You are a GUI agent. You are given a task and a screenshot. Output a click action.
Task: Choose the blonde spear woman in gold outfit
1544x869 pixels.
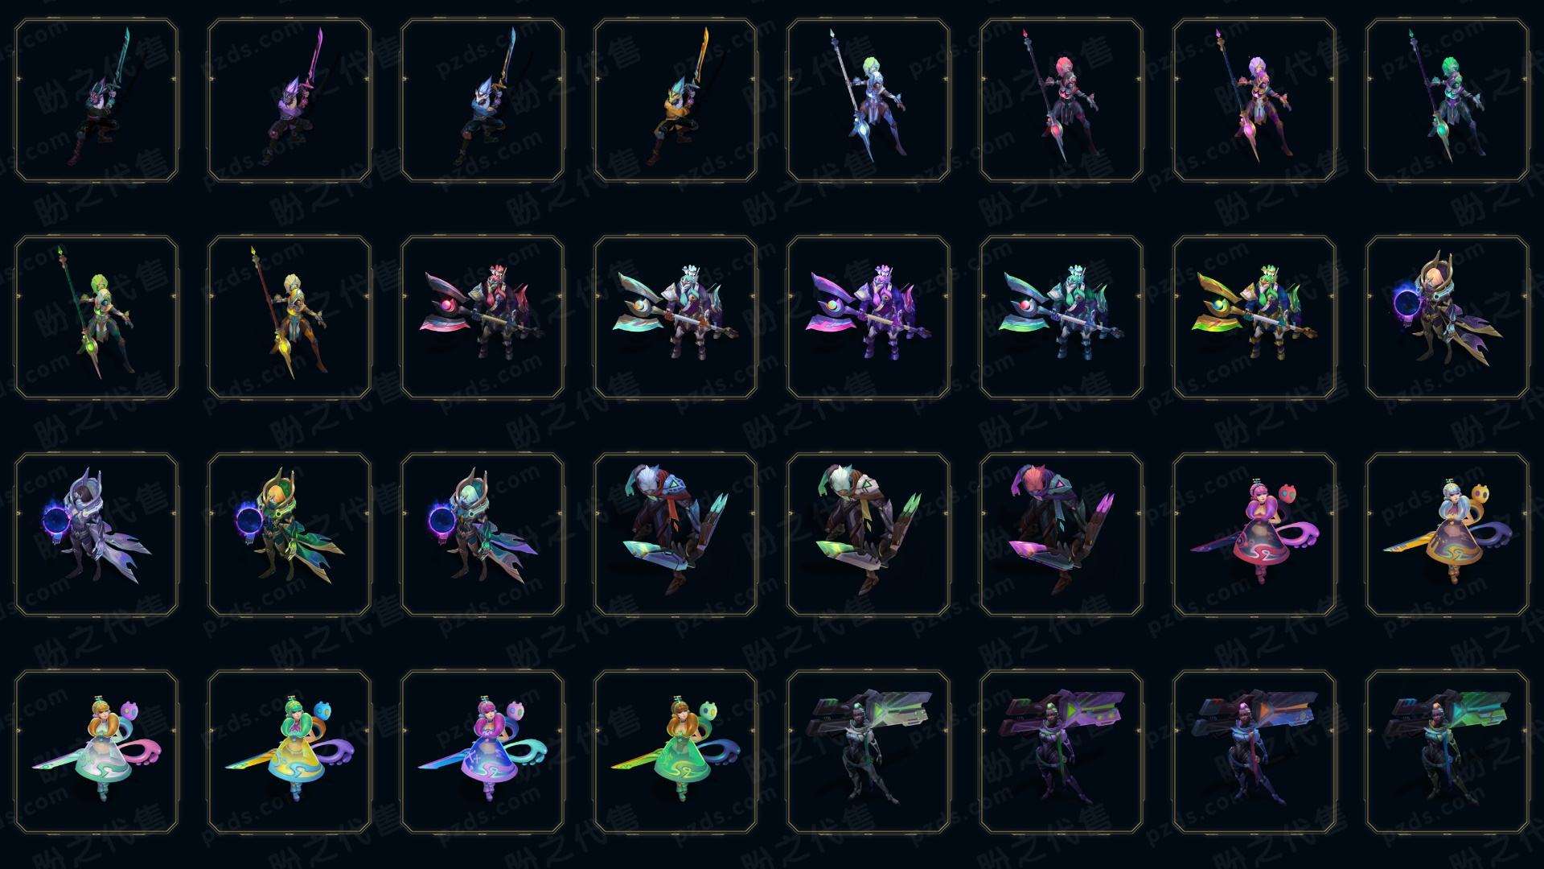pos(289,317)
